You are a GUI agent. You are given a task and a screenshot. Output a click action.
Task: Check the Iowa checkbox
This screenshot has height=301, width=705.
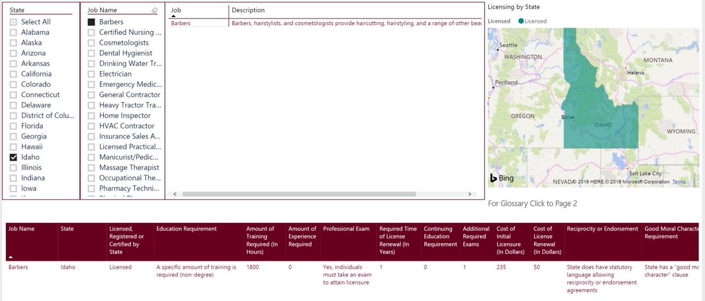[x=14, y=188]
